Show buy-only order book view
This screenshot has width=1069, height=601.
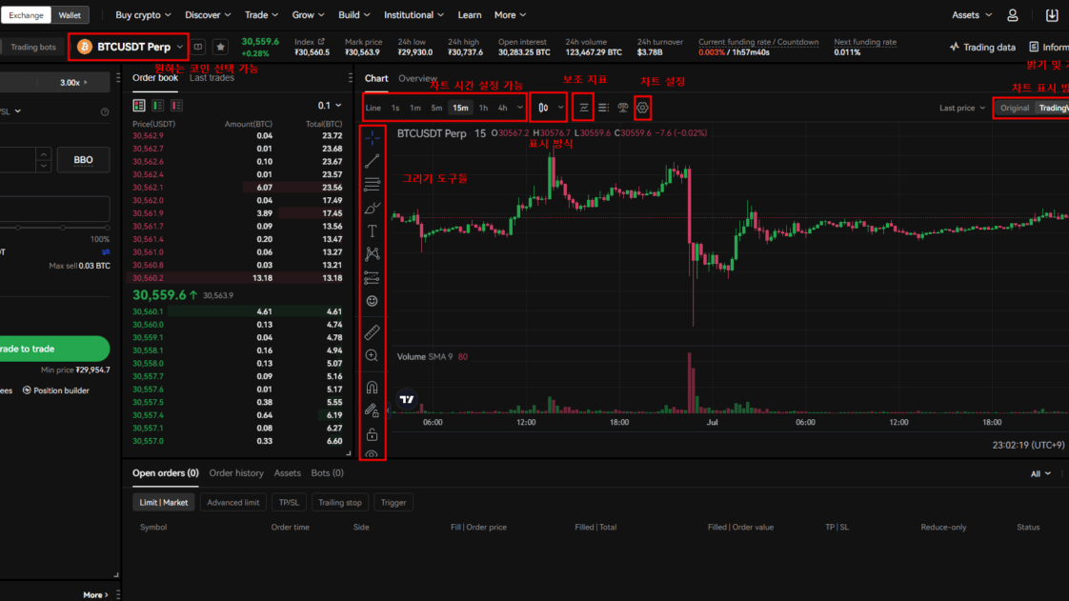pyautogui.click(x=158, y=106)
